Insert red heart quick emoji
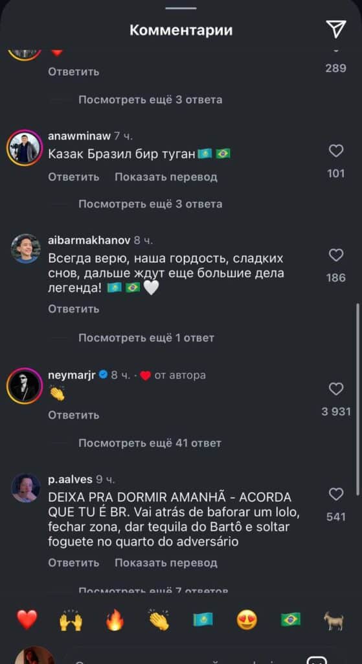 [x=27, y=620]
